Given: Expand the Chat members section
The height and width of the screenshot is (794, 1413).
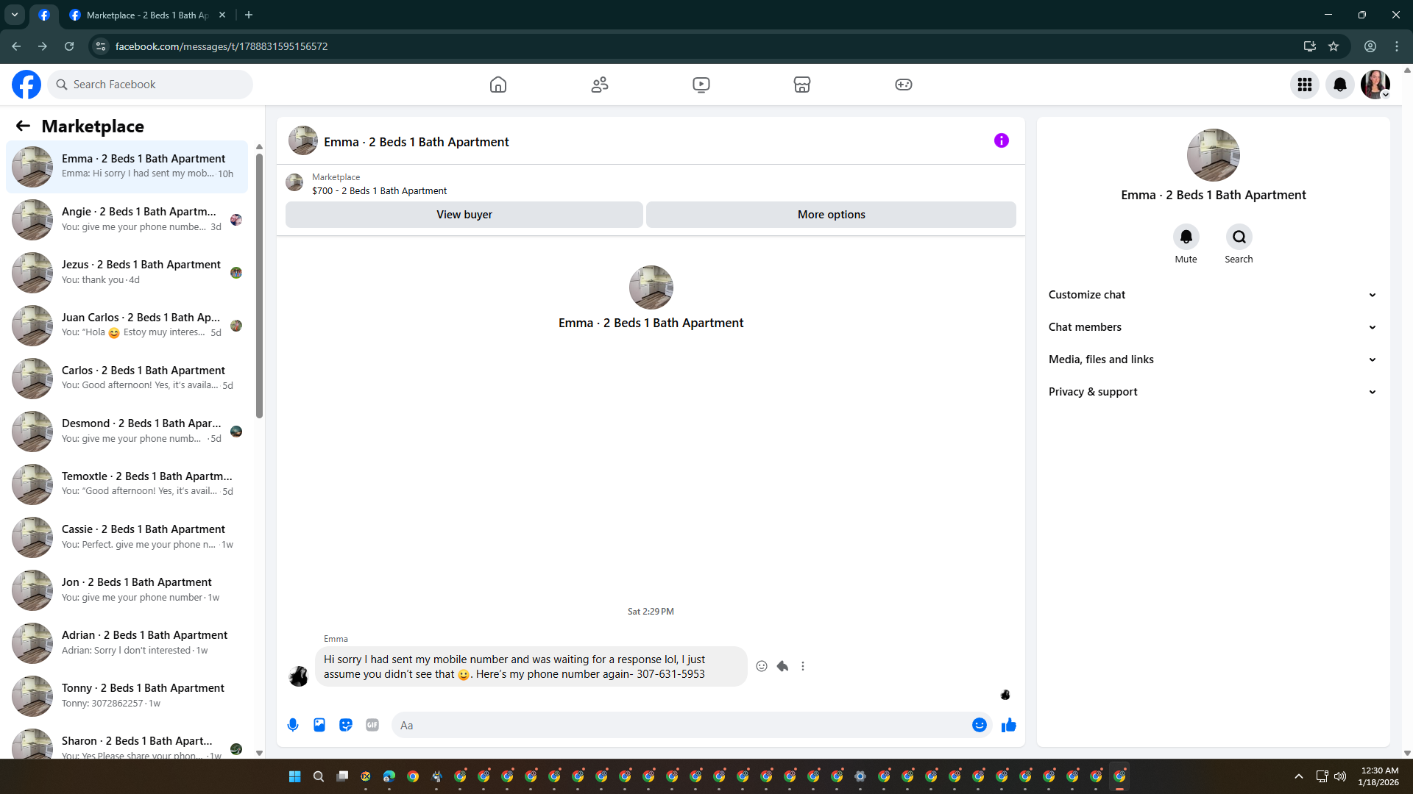Looking at the screenshot, I should (1212, 327).
